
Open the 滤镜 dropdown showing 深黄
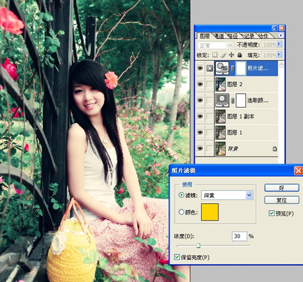pyautogui.click(x=227, y=195)
